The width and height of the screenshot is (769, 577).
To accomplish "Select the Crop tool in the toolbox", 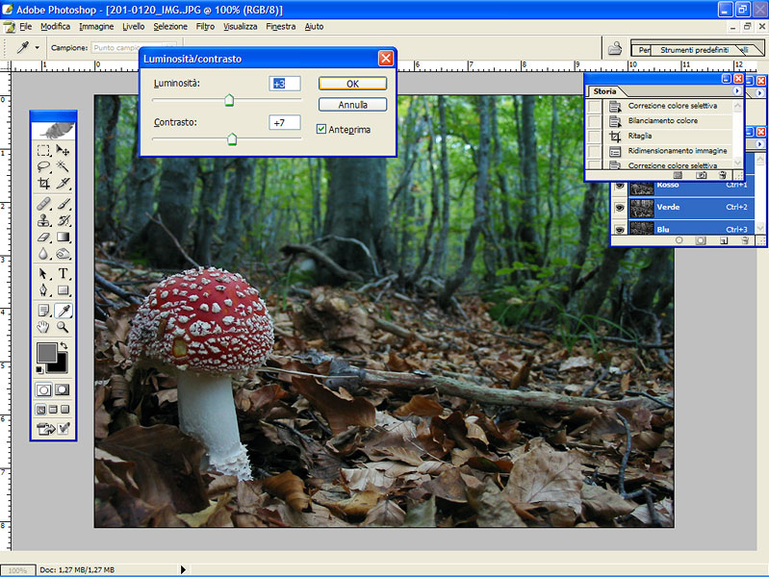I will 44,183.
